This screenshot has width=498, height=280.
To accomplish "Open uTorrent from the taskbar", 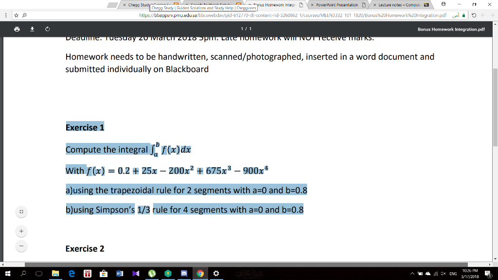I will [x=151, y=274].
